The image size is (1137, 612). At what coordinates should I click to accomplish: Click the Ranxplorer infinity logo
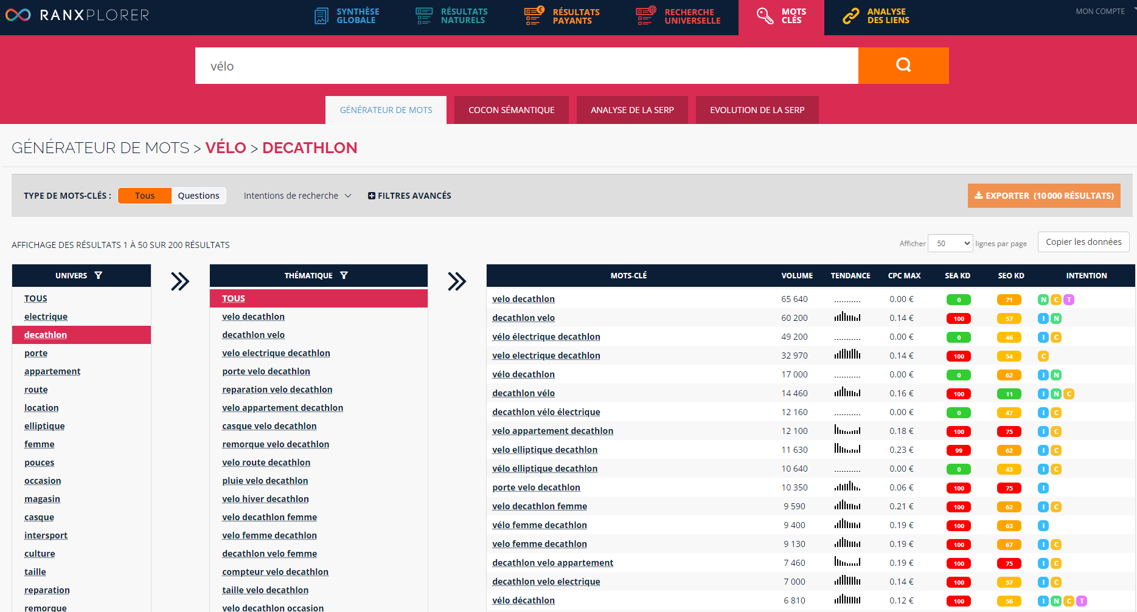[18, 15]
